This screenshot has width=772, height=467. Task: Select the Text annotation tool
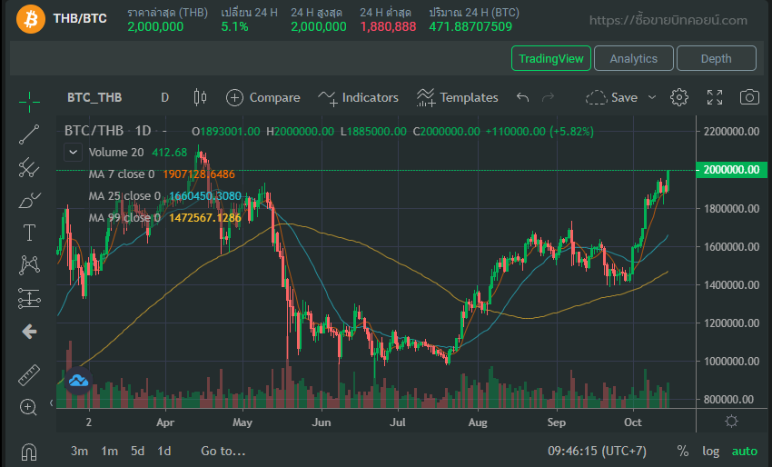click(29, 233)
